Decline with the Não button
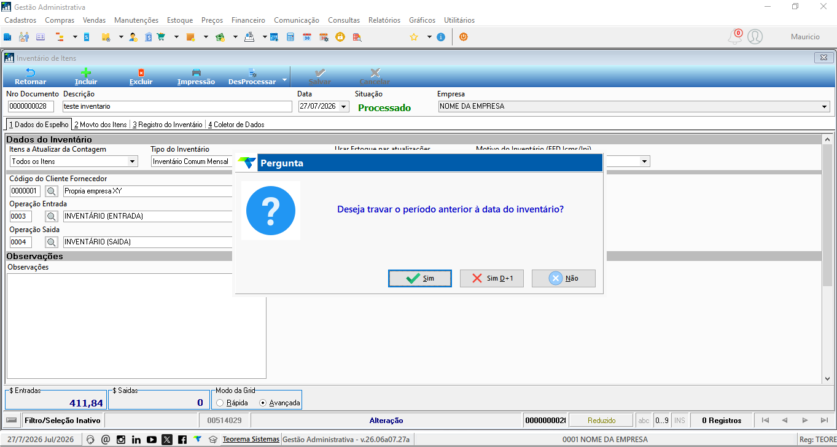This screenshot has height=447, width=837. [x=564, y=278]
